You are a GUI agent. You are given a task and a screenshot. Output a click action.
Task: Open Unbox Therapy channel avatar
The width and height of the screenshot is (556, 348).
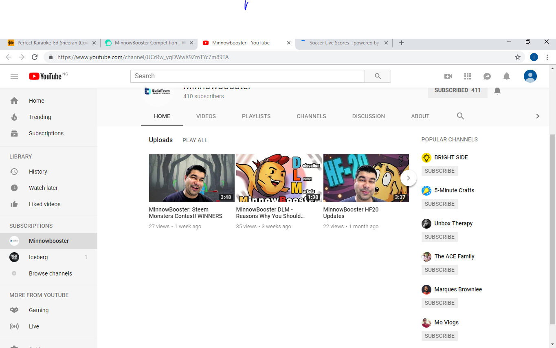[x=426, y=224]
